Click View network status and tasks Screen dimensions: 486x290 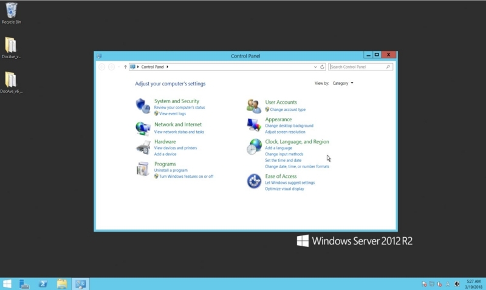179,132
